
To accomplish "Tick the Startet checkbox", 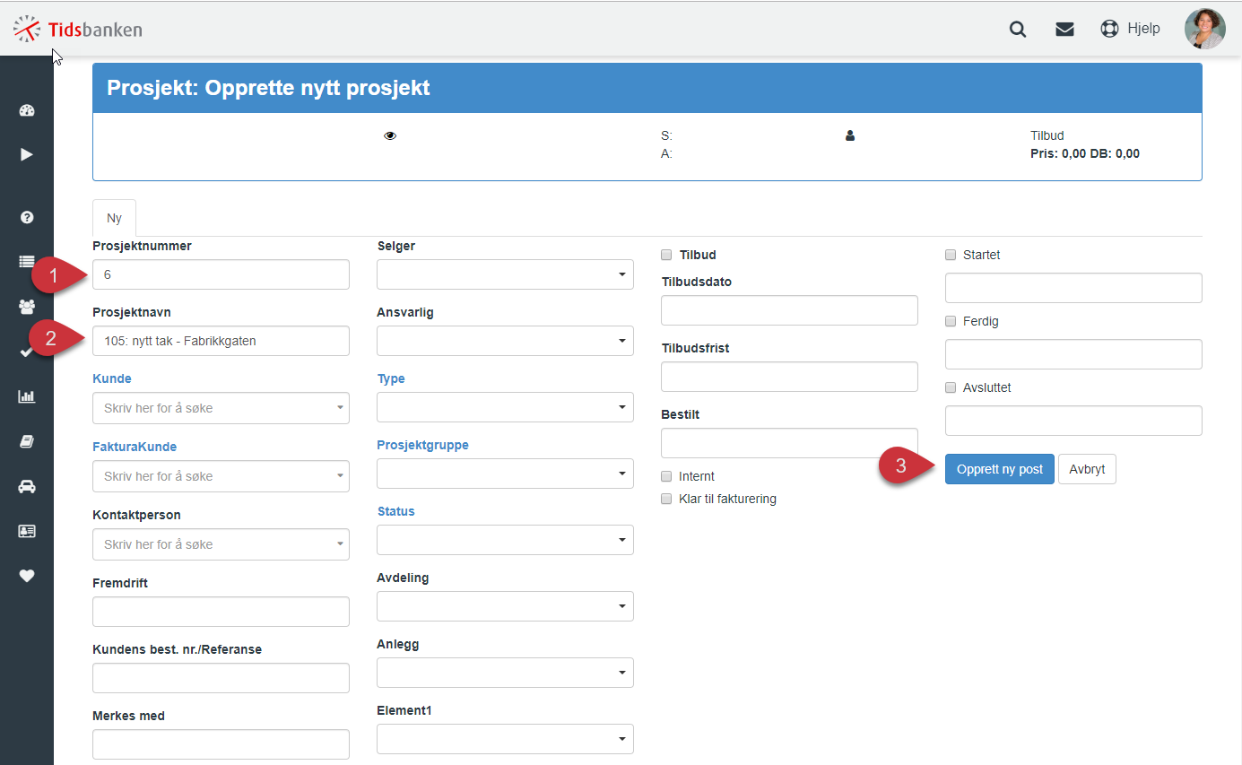I will 951,255.
